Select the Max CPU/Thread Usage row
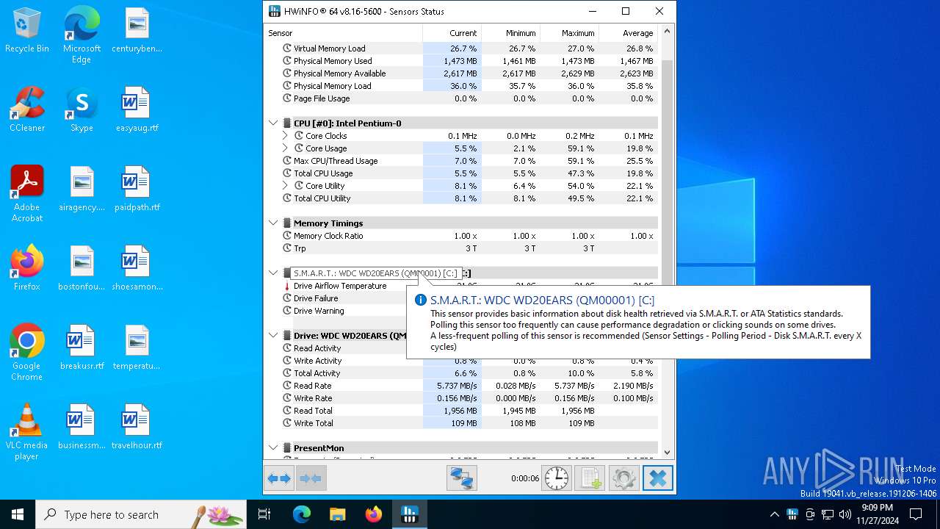This screenshot has height=529, width=940. click(463, 161)
